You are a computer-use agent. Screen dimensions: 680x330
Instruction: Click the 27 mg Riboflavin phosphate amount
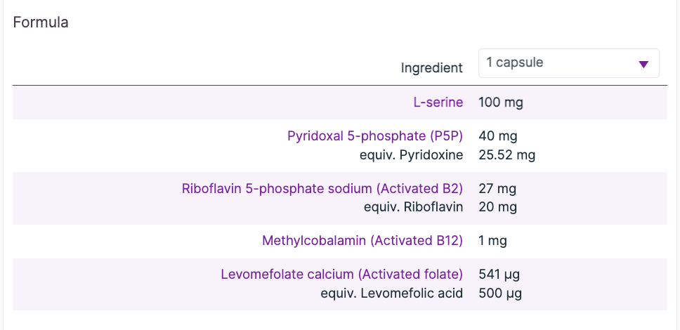point(497,189)
